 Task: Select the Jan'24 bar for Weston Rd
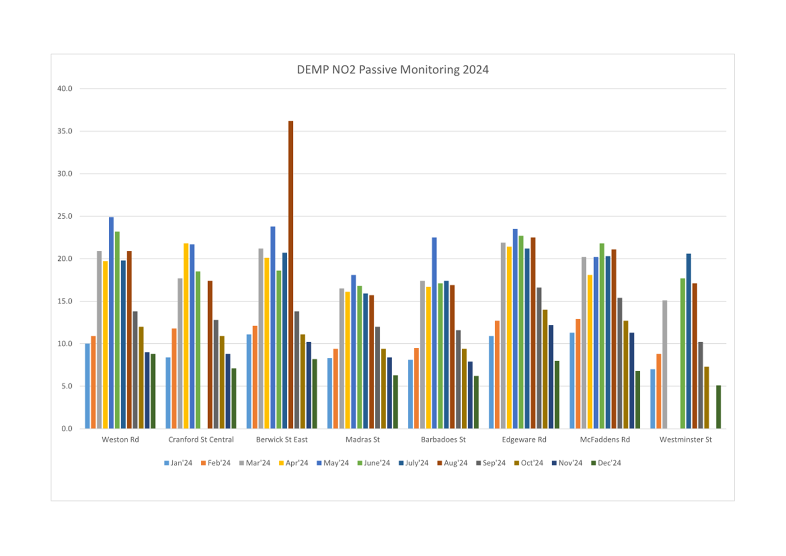88,386
